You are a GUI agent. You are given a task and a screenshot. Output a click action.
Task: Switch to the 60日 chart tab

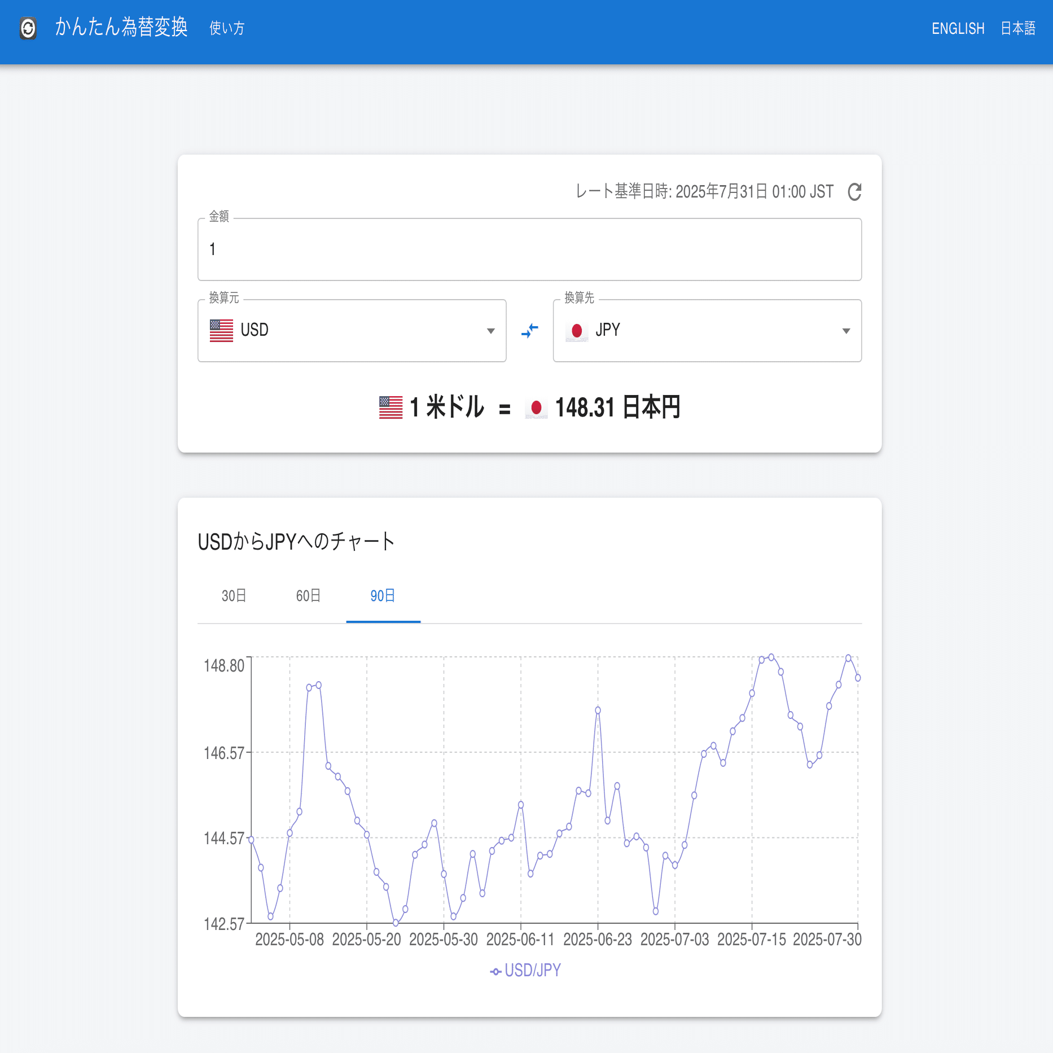[308, 595]
